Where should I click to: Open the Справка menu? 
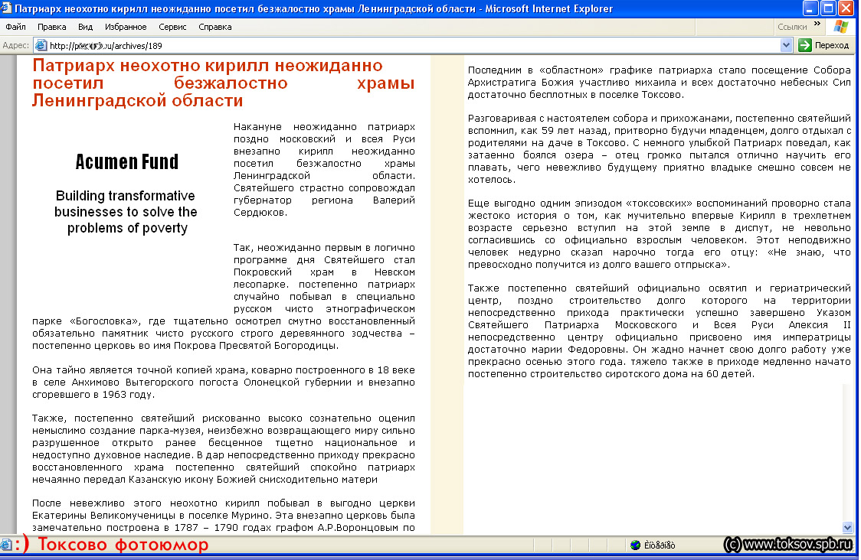tap(214, 27)
